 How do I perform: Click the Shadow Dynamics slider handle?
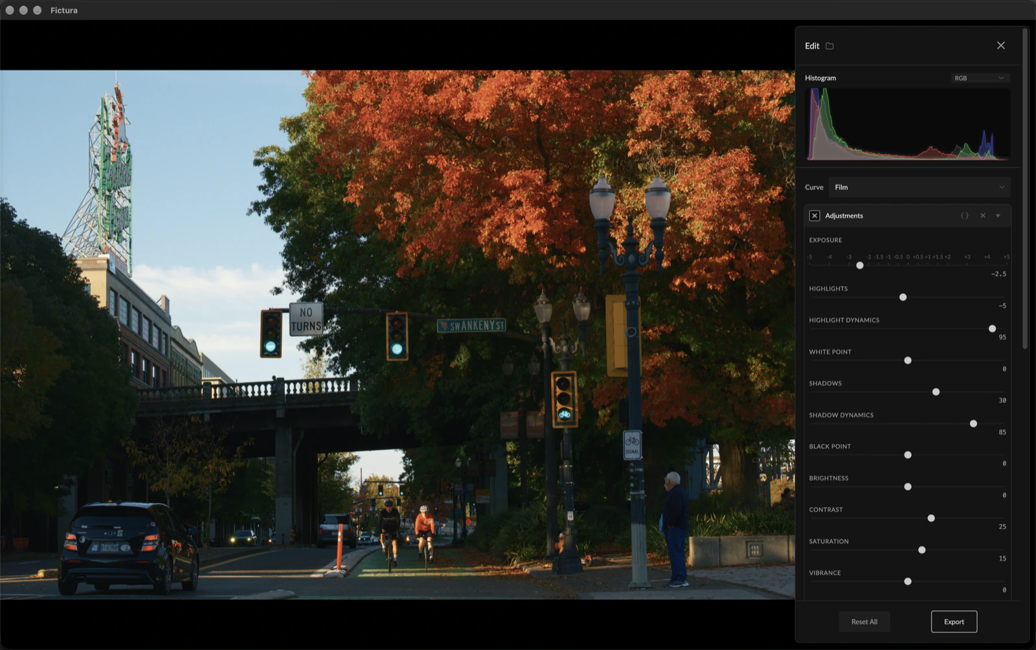(x=974, y=423)
